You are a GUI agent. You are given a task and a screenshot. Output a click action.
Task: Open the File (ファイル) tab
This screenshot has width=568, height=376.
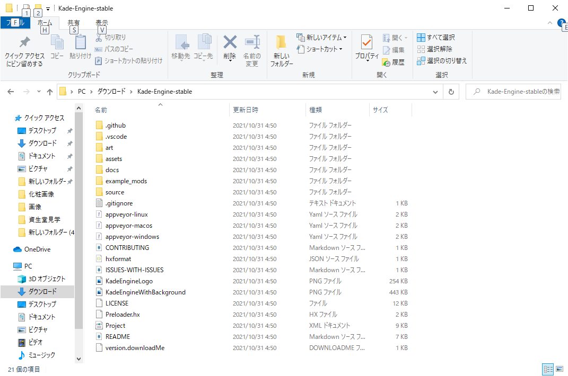click(15, 23)
